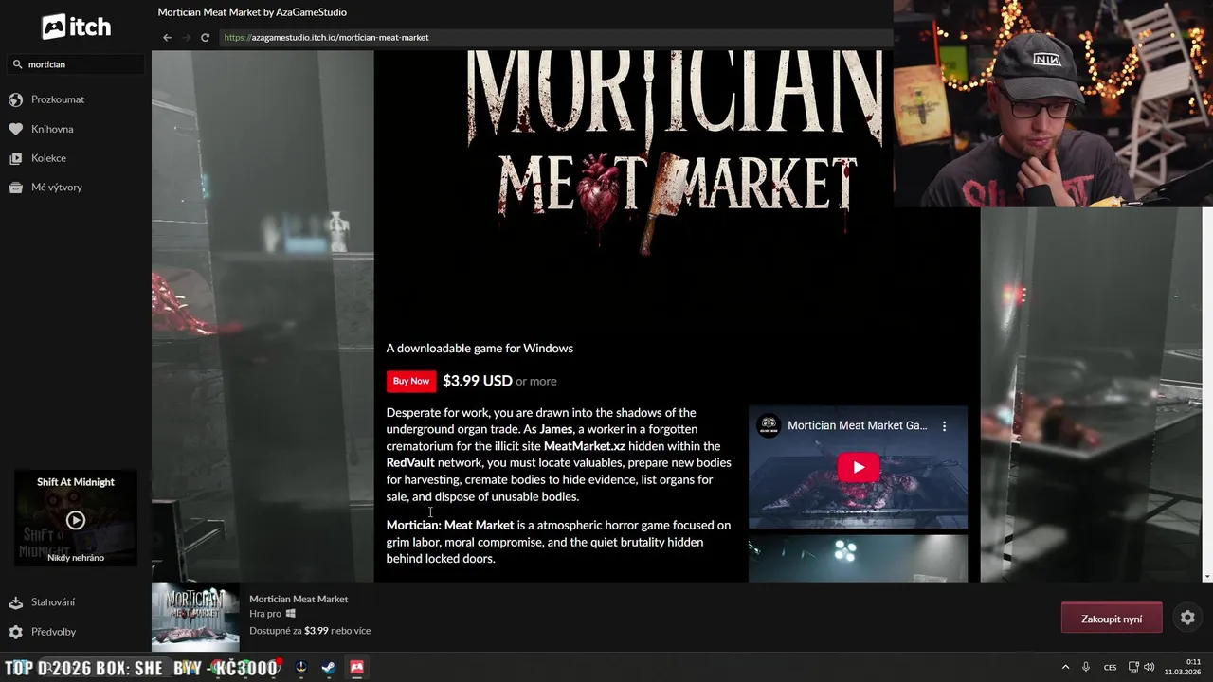Click the Shift At Midnight title
Screen dimensions: 1213x682
point(76,482)
